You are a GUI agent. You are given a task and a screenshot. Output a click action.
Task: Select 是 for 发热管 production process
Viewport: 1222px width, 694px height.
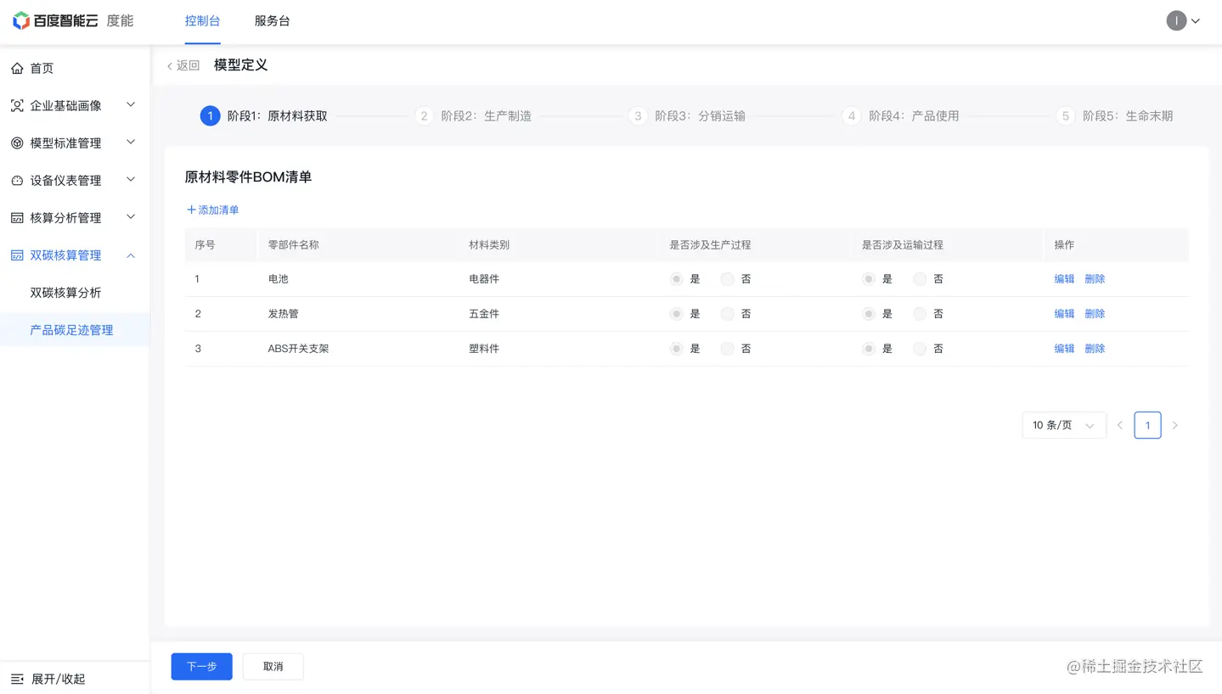(676, 314)
